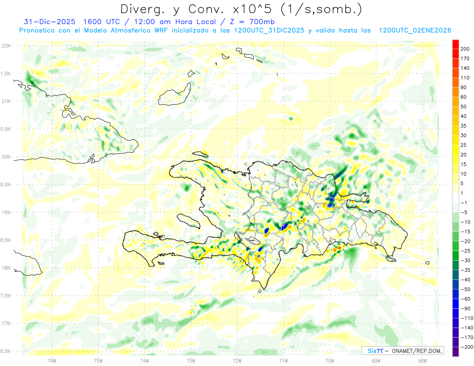Click the '18N' latitude label
474x366 pixels.
coord(6,268)
